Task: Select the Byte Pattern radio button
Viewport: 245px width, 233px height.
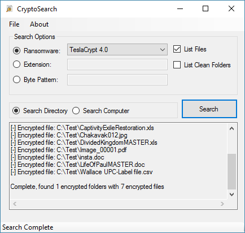Action: (16, 80)
